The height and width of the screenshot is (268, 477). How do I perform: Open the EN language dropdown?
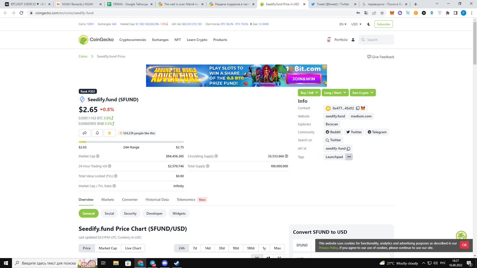coord(343,24)
